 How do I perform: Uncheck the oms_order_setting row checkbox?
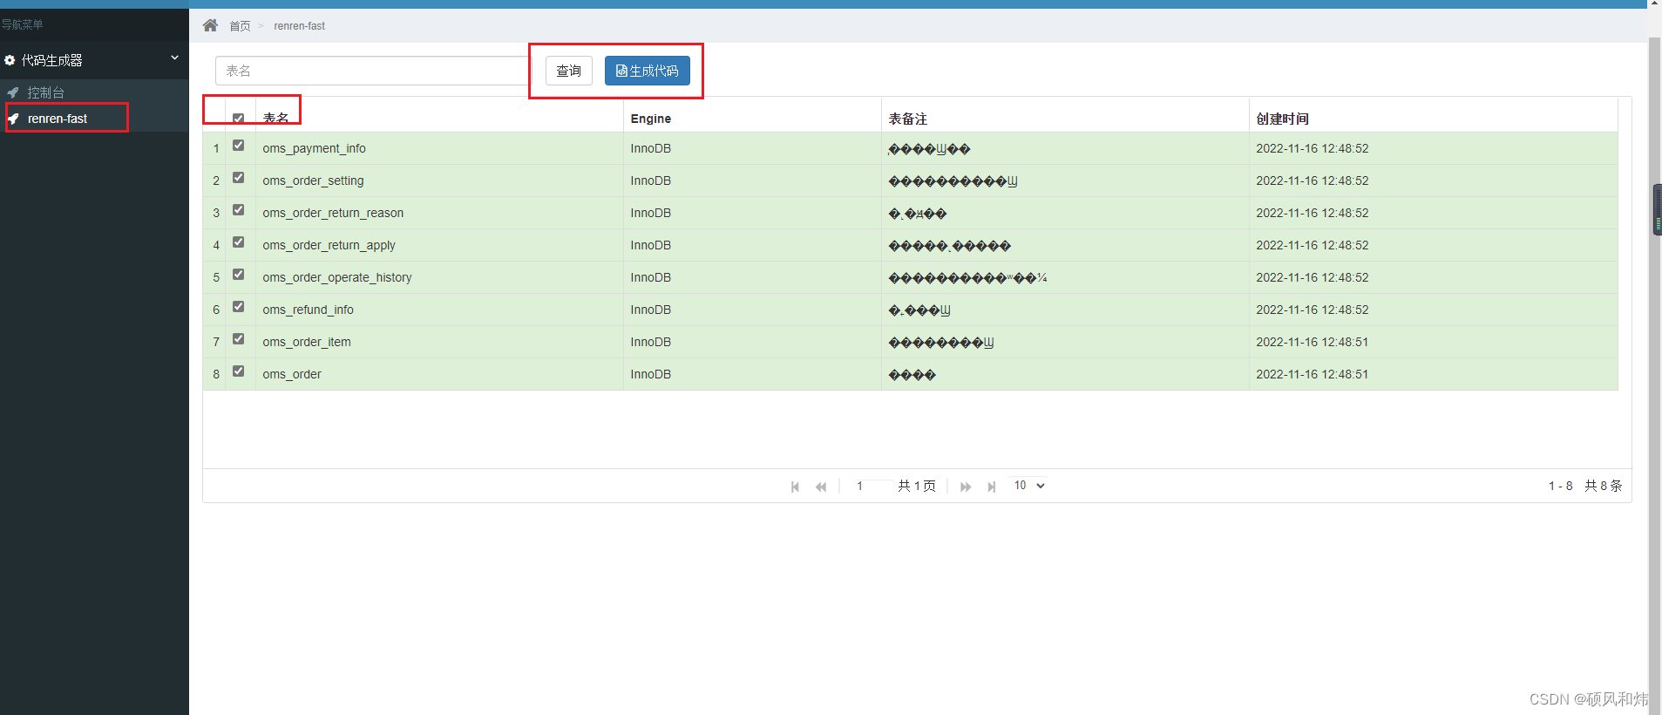tap(238, 178)
